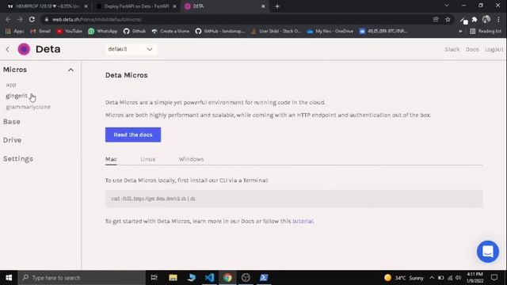Screen dimensions: 507x285
Task: Reload the current page
Action: [32, 19]
